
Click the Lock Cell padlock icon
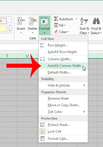[x=42, y=131]
